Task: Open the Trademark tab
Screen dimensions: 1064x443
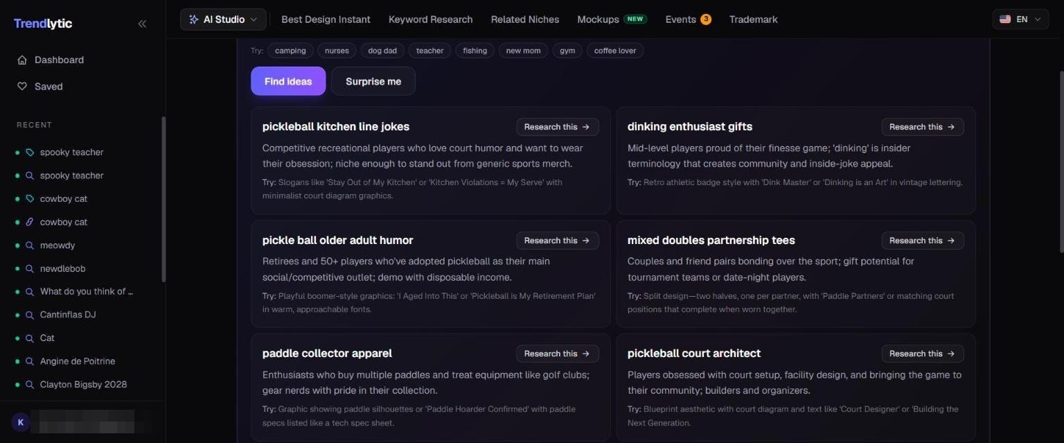Action: pos(754,19)
